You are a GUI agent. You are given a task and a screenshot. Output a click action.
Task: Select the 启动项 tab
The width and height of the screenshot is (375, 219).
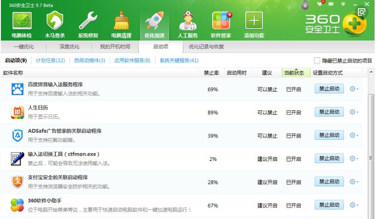161,47
